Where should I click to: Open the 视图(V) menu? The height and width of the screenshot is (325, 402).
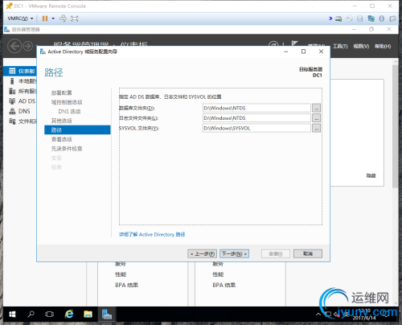(361, 47)
